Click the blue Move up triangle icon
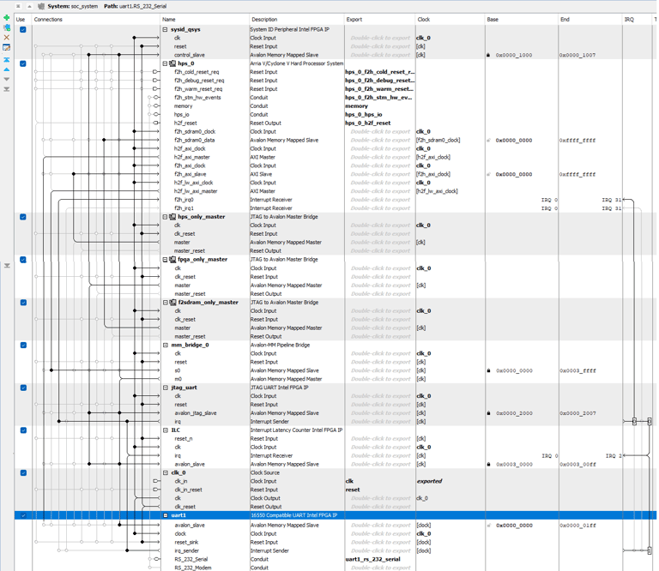Image resolution: width=659 pixels, height=571 pixels. (6, 69)
